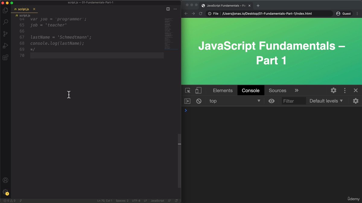Viewport: 362px width, 203px height.
Task: Click the console Filter field
Action: 294,101
